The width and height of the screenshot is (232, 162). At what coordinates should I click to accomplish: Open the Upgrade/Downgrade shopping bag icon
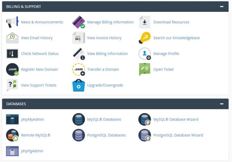pyautogui.click(x=78, y=85)
